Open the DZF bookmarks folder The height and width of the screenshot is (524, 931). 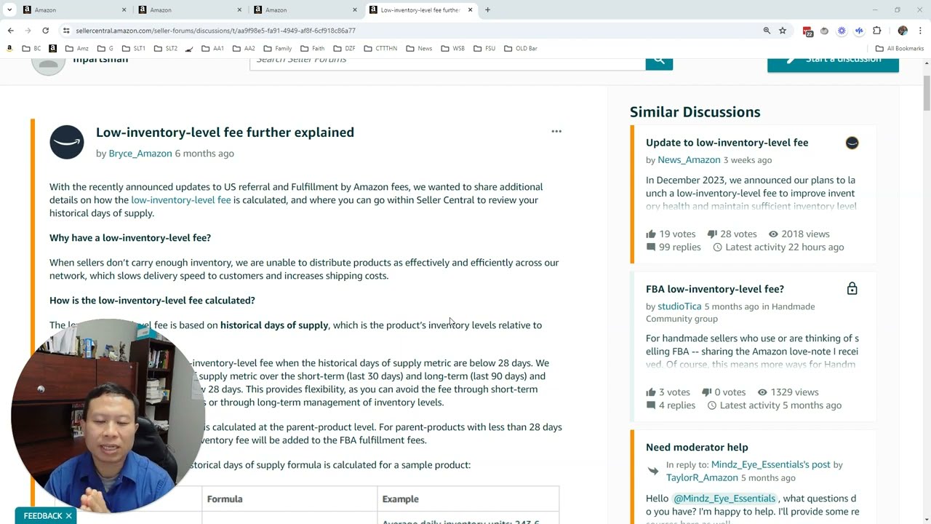pos(344,48)
